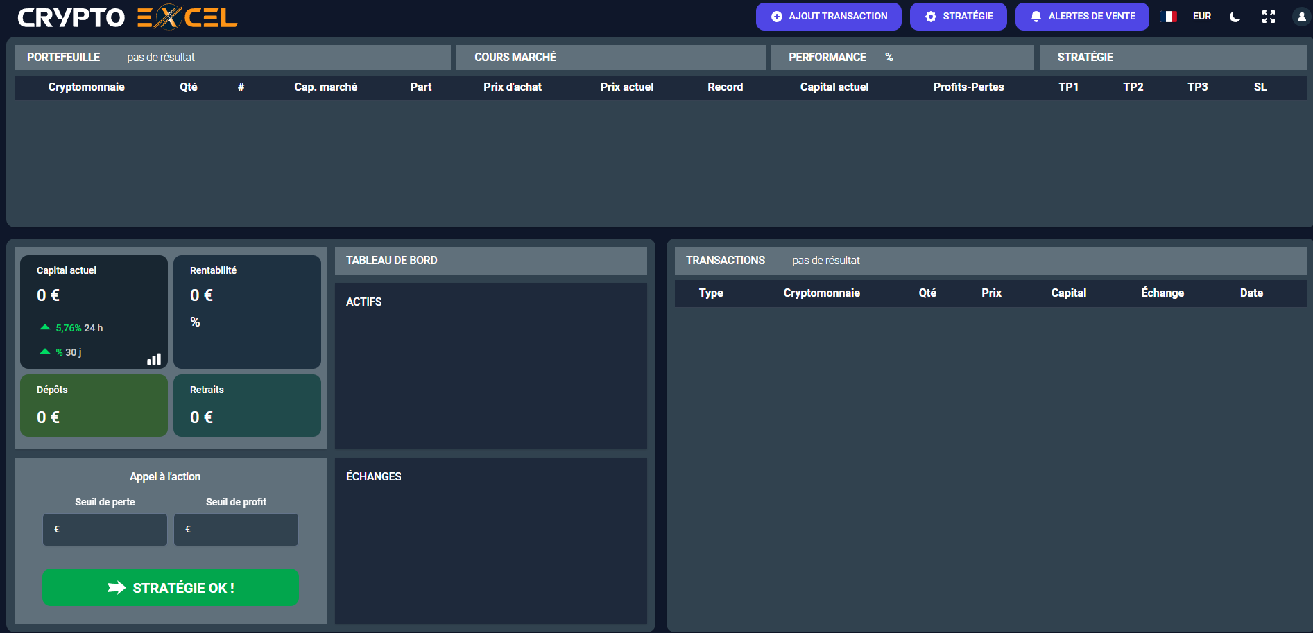Sort by Profits-Pertes column header
The width and height of the screenshot is (1313, 633).
(x=968, y=87)
